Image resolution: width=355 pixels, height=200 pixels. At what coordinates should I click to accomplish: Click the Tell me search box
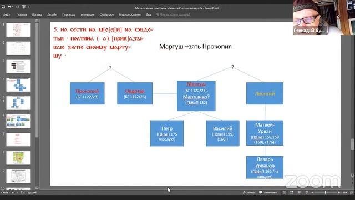pos(173,14)
